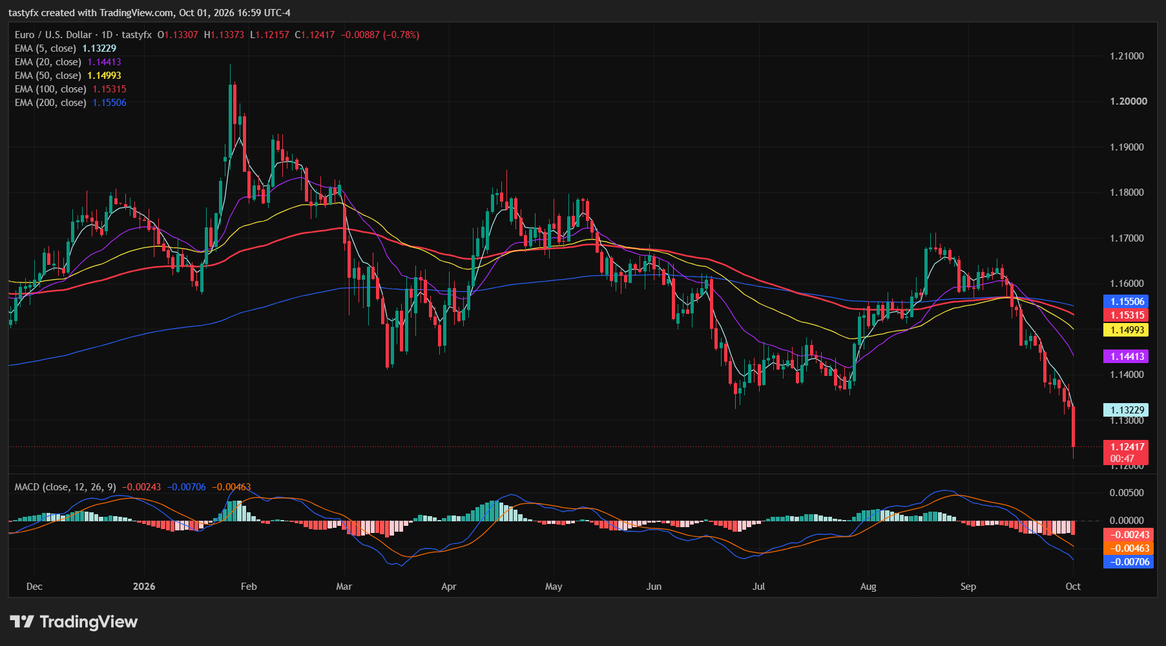Click the EMA (20, close) legend label
This screenshot has height=646, width=1166.
click(48, 62)
